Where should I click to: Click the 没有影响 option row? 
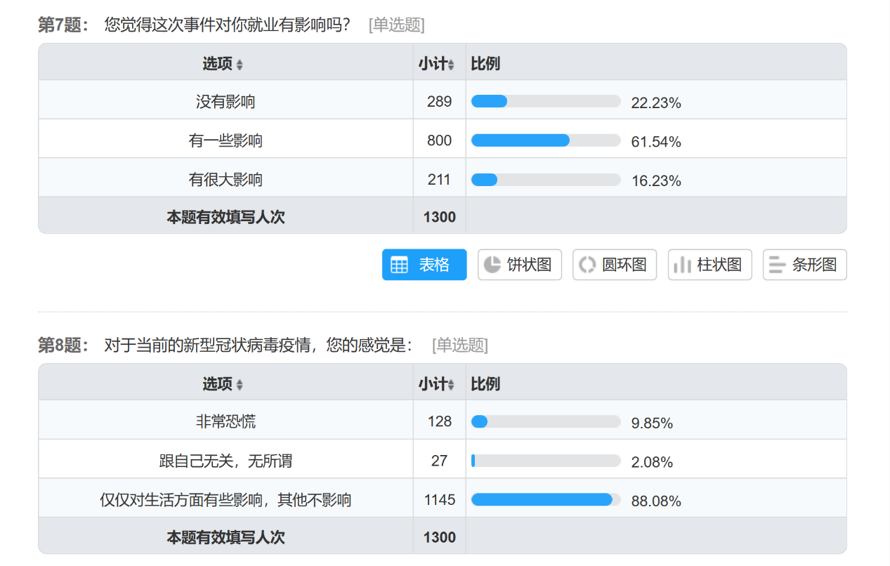point(225,102)
